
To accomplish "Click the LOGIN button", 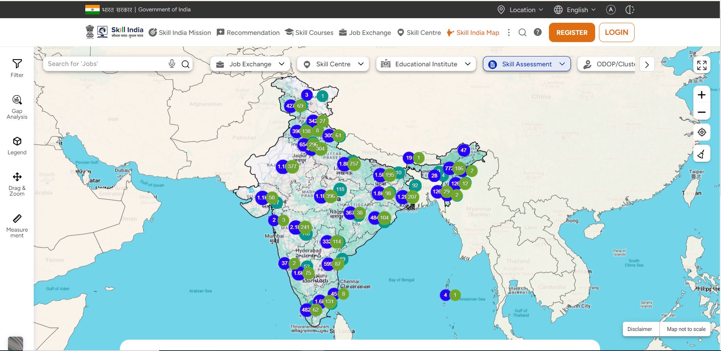I will pyautogui.click(x=616, y=33).
